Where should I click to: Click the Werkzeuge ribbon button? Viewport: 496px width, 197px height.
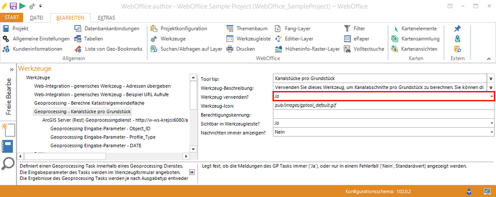click(168, 39)
